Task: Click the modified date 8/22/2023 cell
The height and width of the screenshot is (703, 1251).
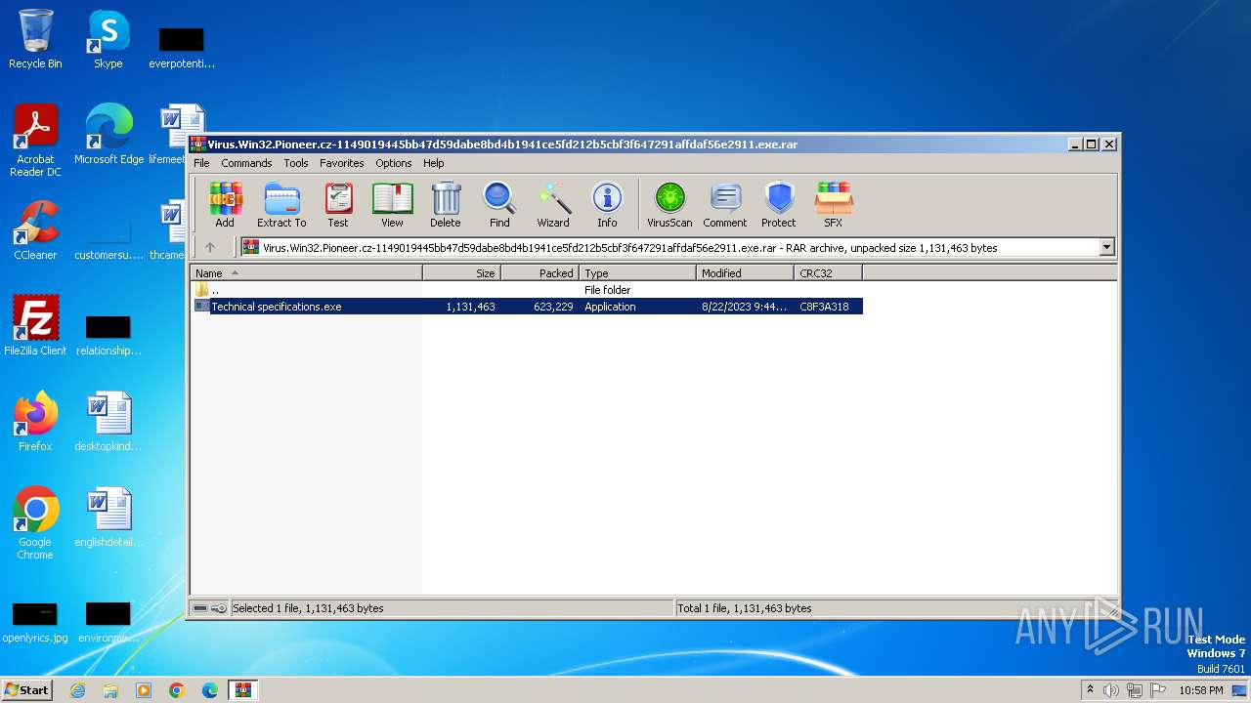Action: [x=744, y=307]
